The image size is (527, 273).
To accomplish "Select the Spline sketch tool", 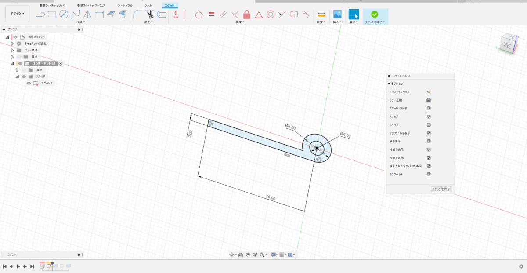I will click(x=76, y=14).
